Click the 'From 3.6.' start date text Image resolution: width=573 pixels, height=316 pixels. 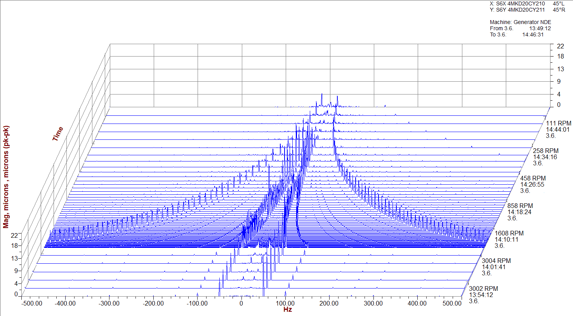pyautogui.click(x=501, y=28)
